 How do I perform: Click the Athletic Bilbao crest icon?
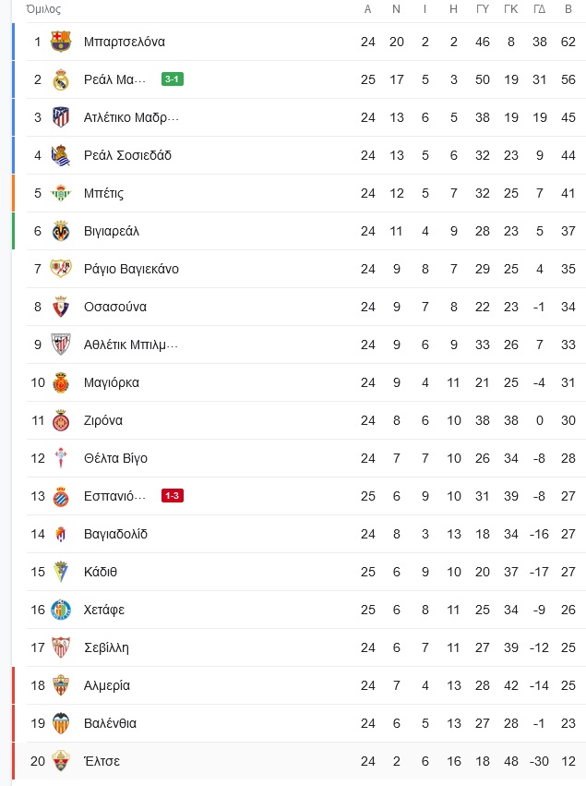(61, 345)
